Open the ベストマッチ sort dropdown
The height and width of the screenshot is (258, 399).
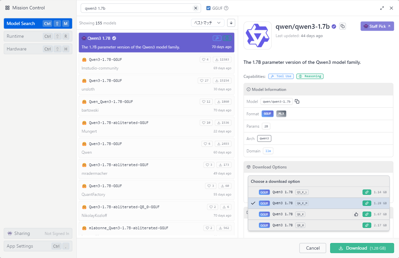pyautogui.click(x=207, y=23)
